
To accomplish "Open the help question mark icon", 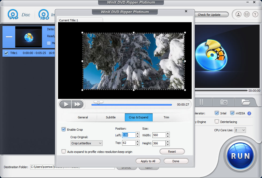I will click(x=255, y=14).
